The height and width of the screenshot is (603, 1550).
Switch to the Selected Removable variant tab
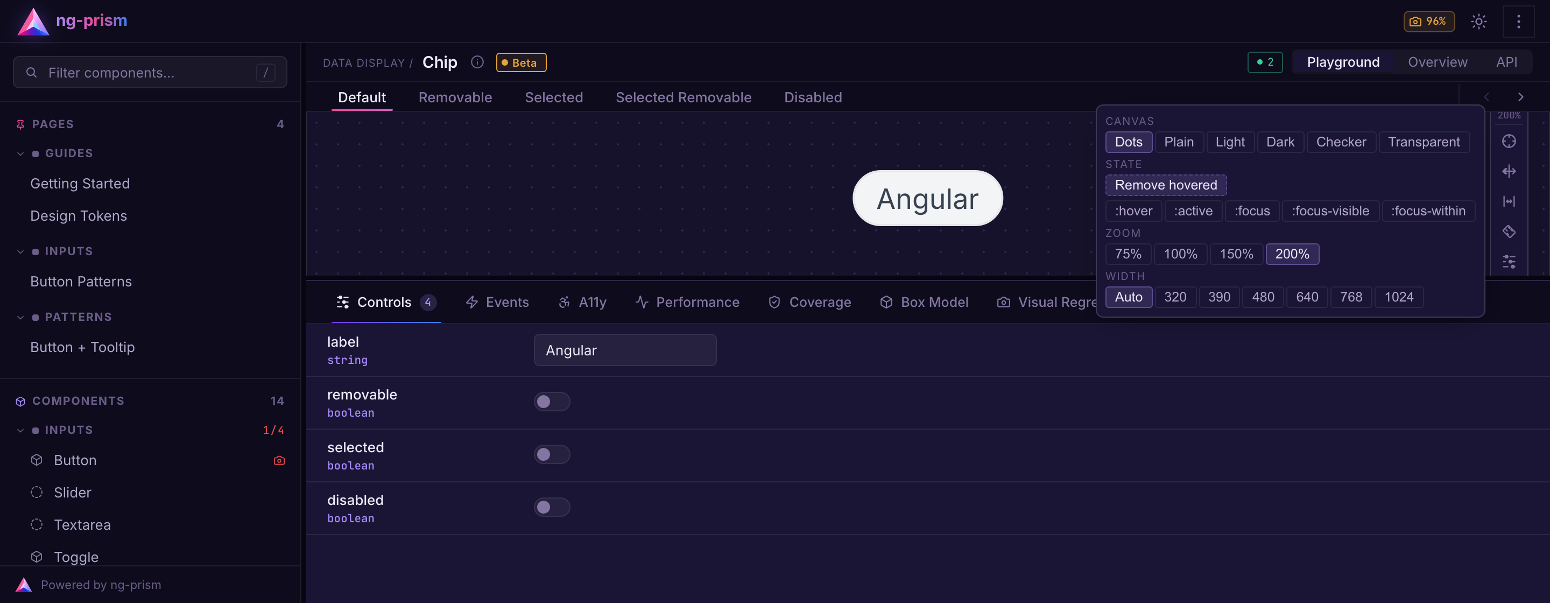point(683,97)
